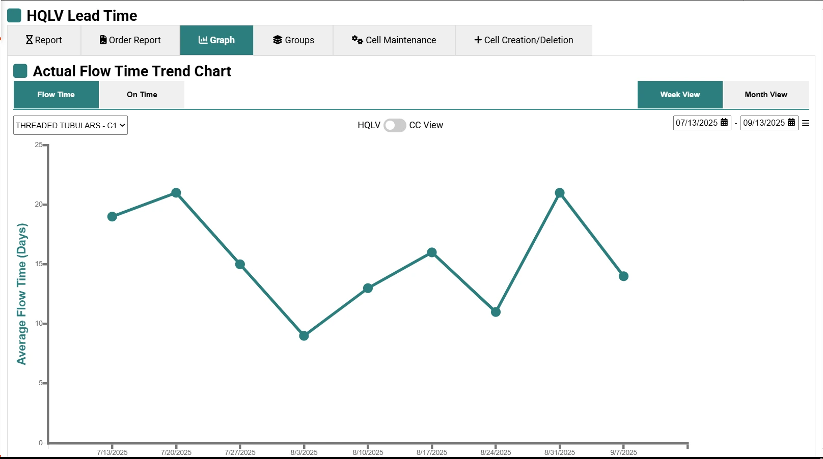
Task: Click the 7/20/2025 data point
Action: (176, 193)
